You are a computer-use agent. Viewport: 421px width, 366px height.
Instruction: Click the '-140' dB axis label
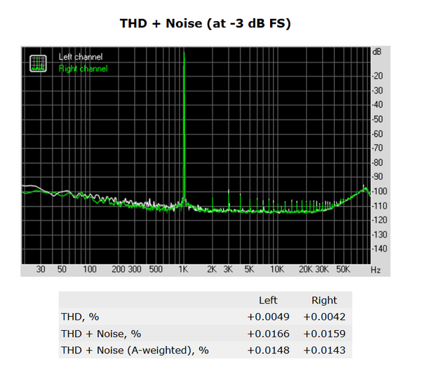[x=380, y=249]
